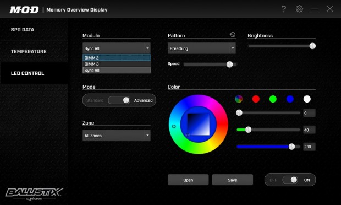
Task: Click the saturation square inside color wheel
Action: click(199, 125)
